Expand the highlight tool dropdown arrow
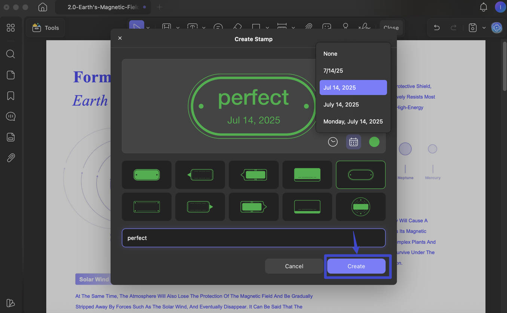Viewport: 507px width, 313px height. click(x=178, y=28)
